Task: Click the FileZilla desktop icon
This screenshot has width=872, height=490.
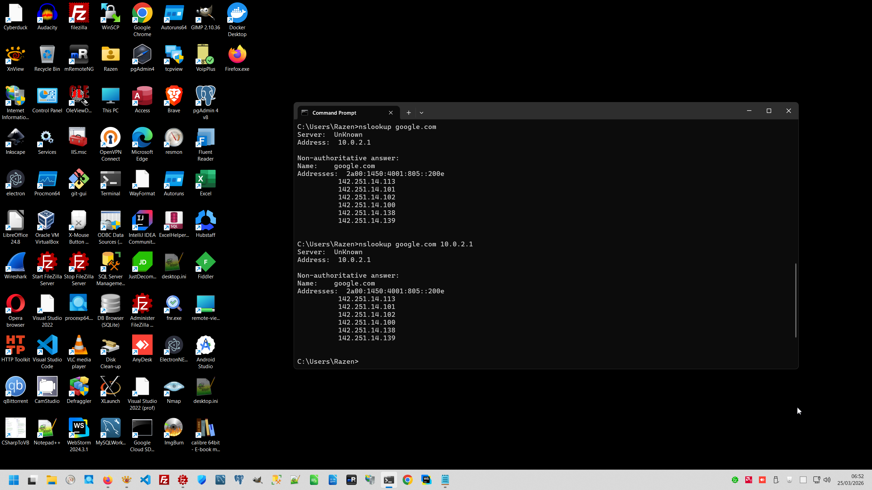Action: point(79,14)
